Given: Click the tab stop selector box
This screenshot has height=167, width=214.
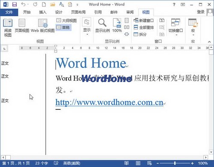Looking at the screenshot, I should [5, 49].
